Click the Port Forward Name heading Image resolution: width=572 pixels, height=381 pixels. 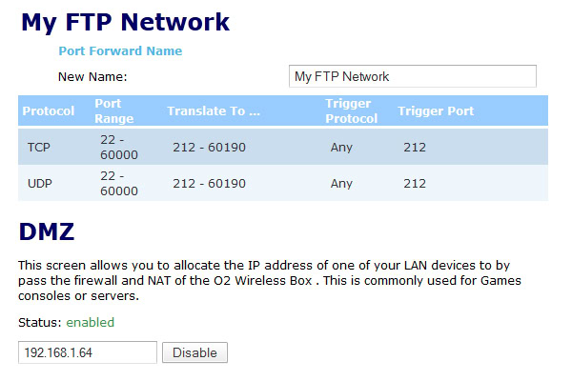tap(120, 50)
